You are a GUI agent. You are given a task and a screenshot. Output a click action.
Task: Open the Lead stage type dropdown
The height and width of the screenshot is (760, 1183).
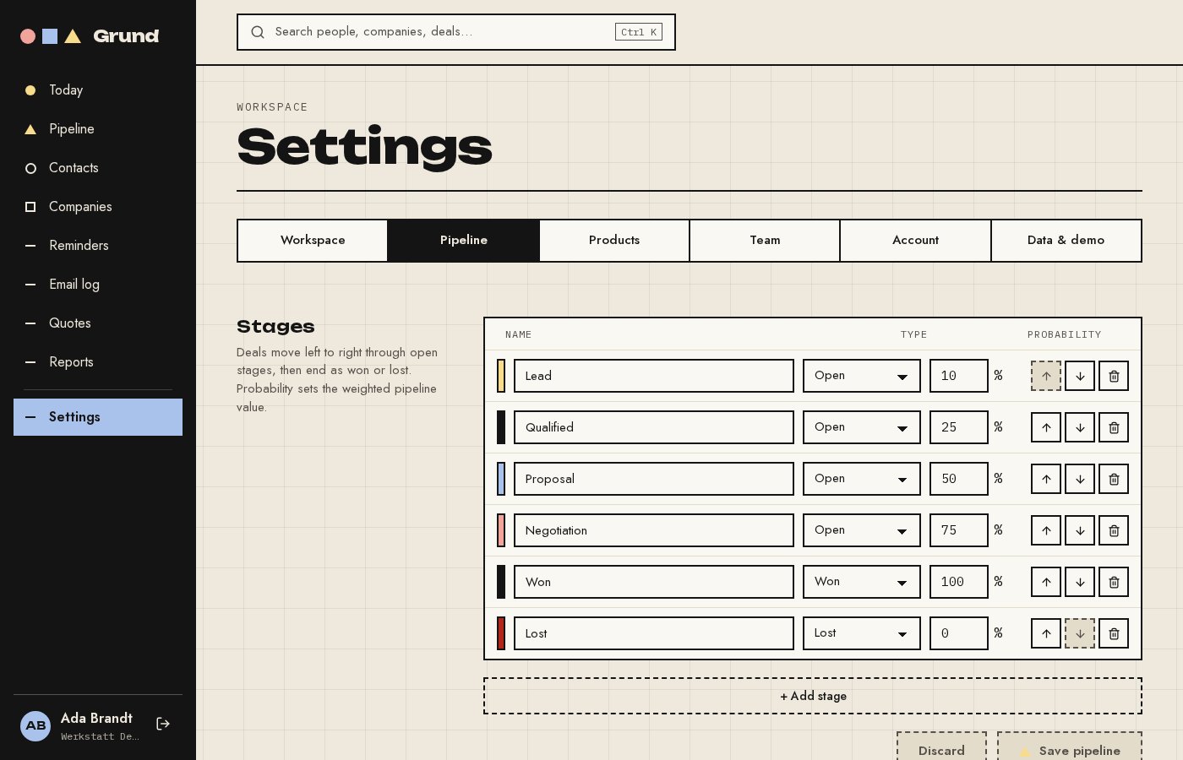[862, 376]
